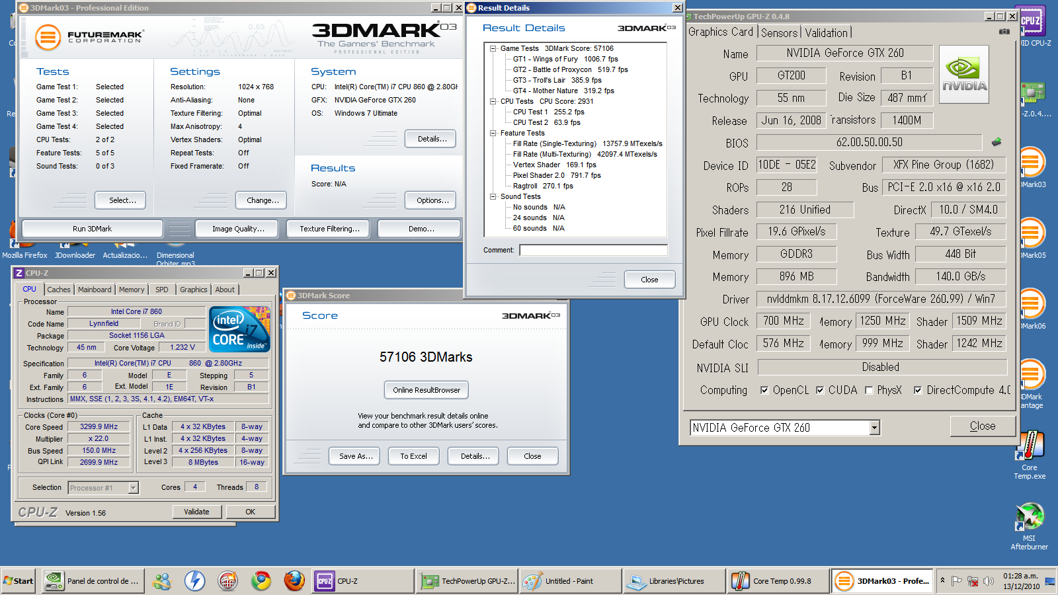
Task: Click Windows Live Messenger quick launch icon
Action: click(x=161, y=581)
